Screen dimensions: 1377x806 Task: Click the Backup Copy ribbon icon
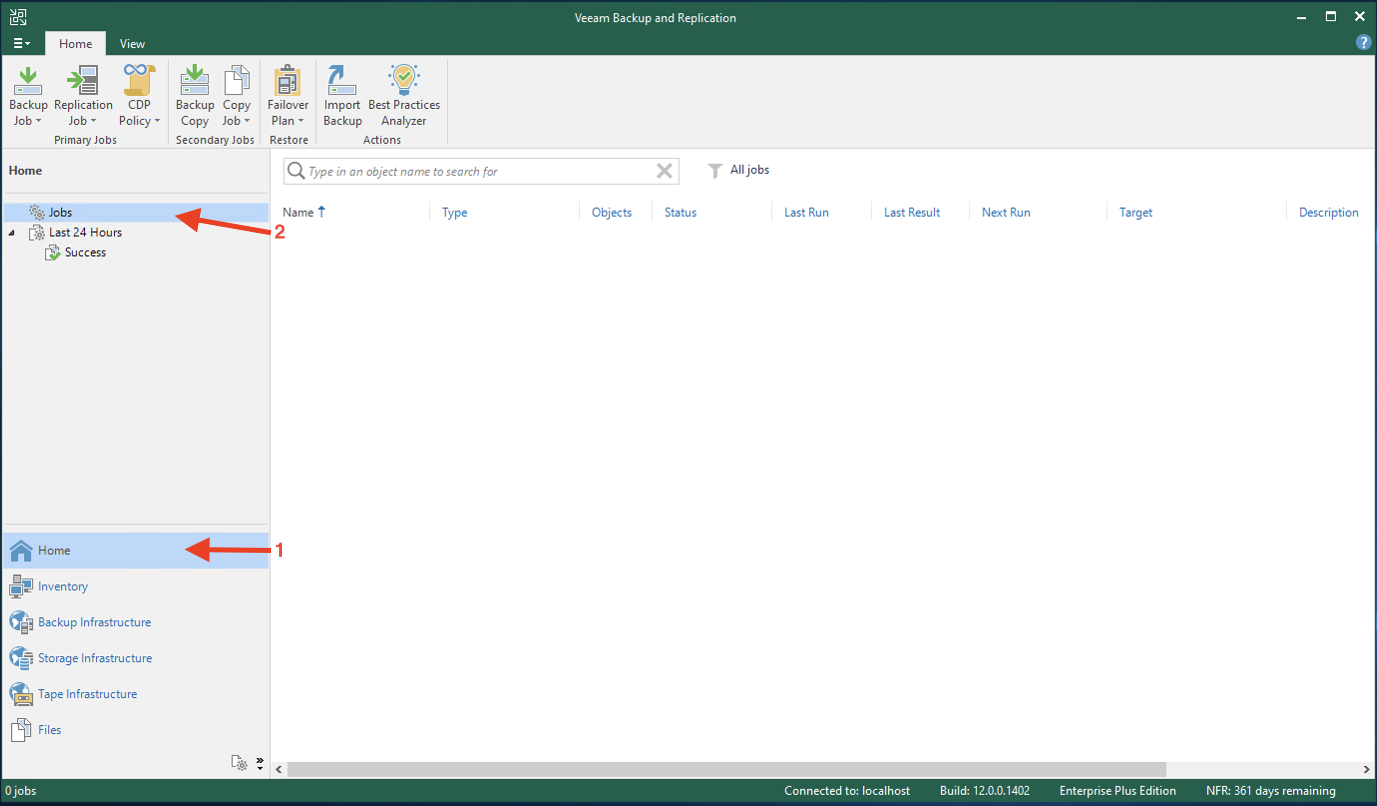point(195,80)
